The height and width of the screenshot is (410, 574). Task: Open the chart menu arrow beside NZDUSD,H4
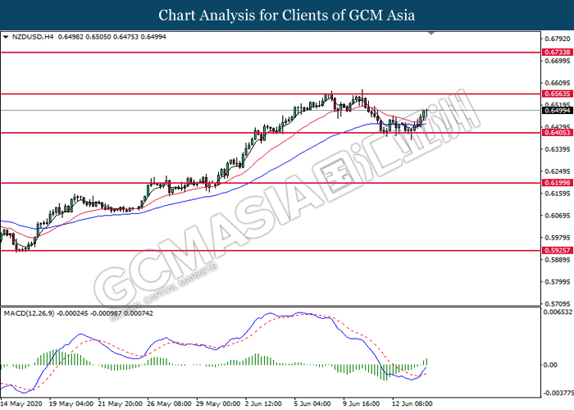tap(6, 37)
